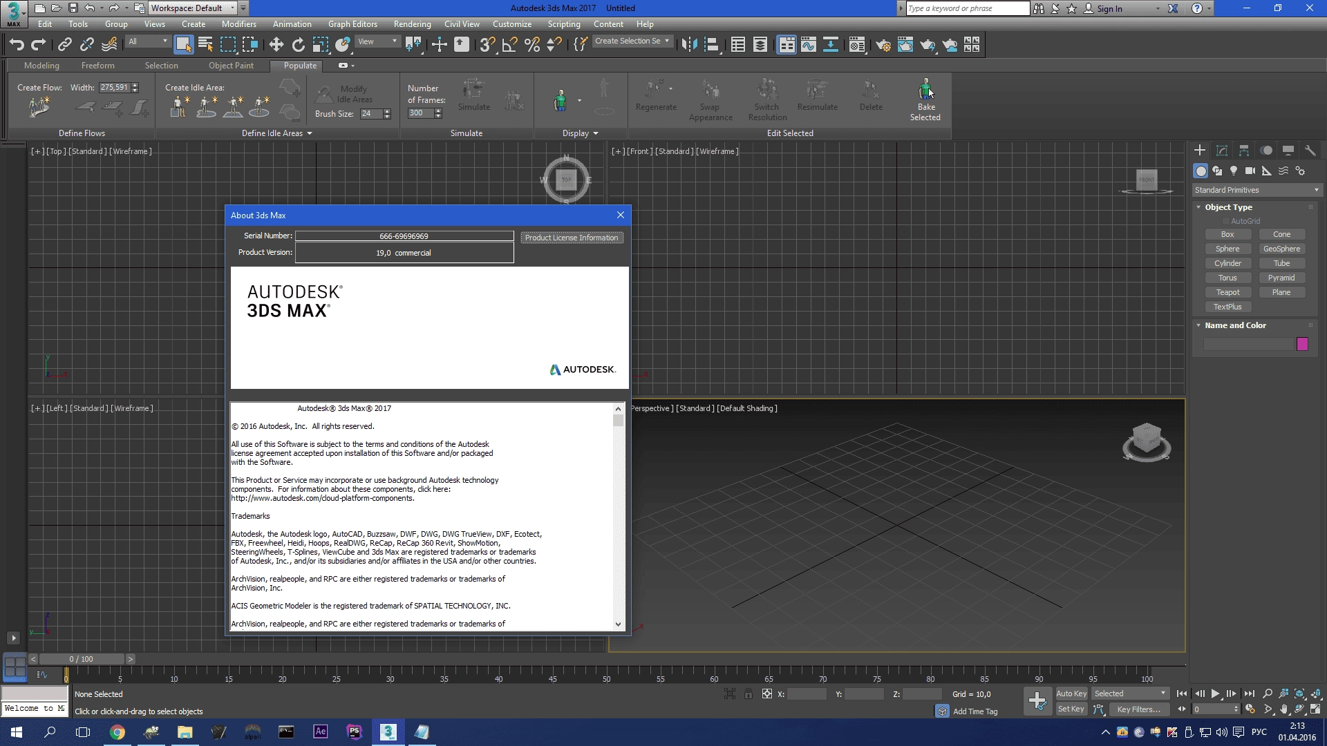This screenshot has width=1327, height=746.
Task: Open the reference coordinate View dropdown
Action: tap(377, 41)
